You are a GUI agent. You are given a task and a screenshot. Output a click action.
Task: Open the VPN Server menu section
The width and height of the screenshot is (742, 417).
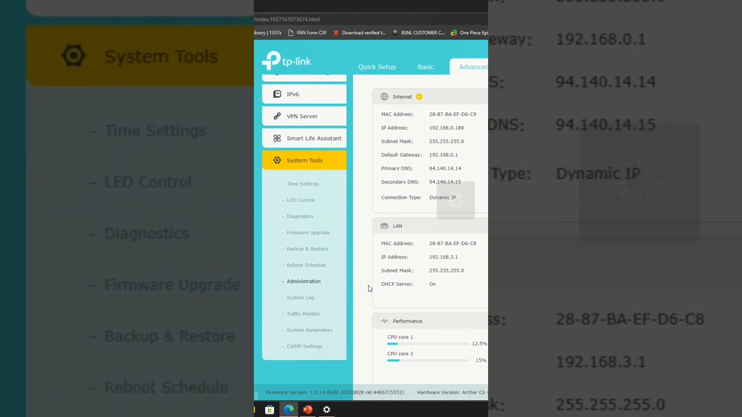point(304,116)
